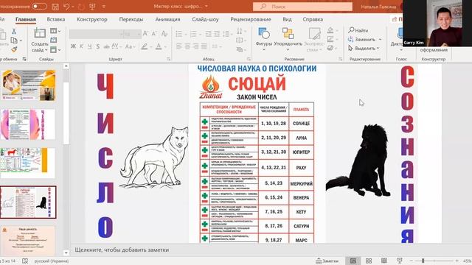
Task: Click the shape effects icon
Action: pyautogui.click(x=330, y=48)
